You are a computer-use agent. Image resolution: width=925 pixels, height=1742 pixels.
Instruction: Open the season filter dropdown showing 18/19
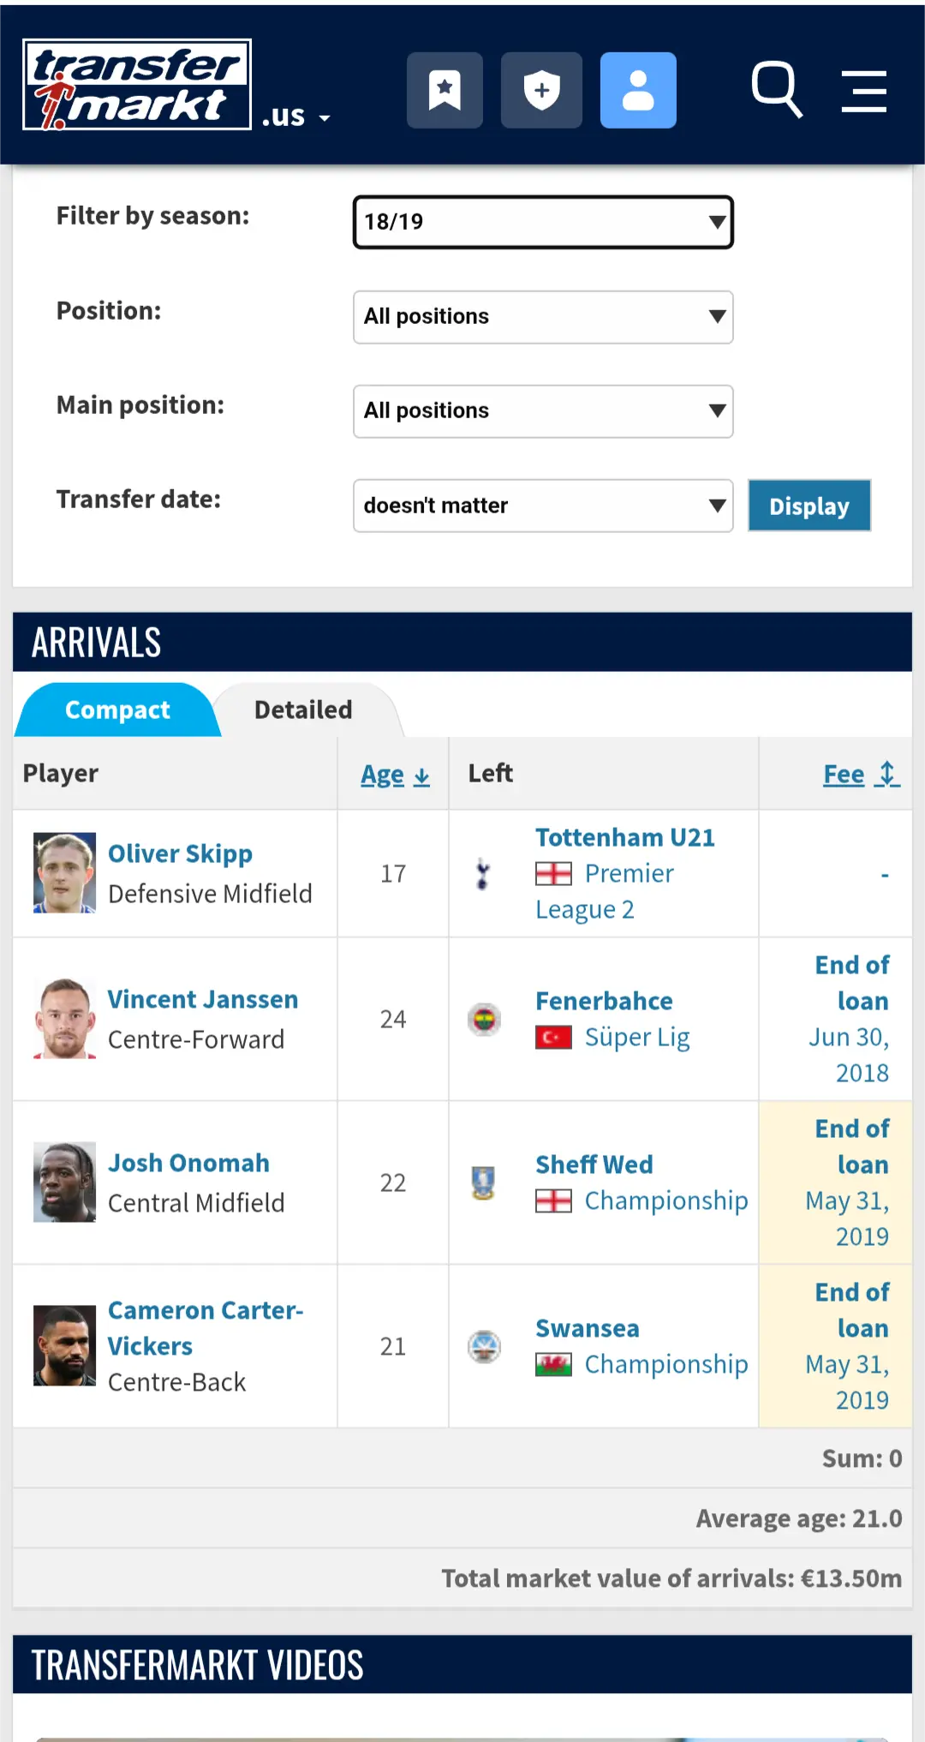pyautogui.click(x=543, y=222)
